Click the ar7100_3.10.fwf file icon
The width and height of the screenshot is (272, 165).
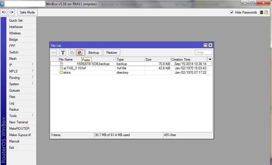point(61,68)
